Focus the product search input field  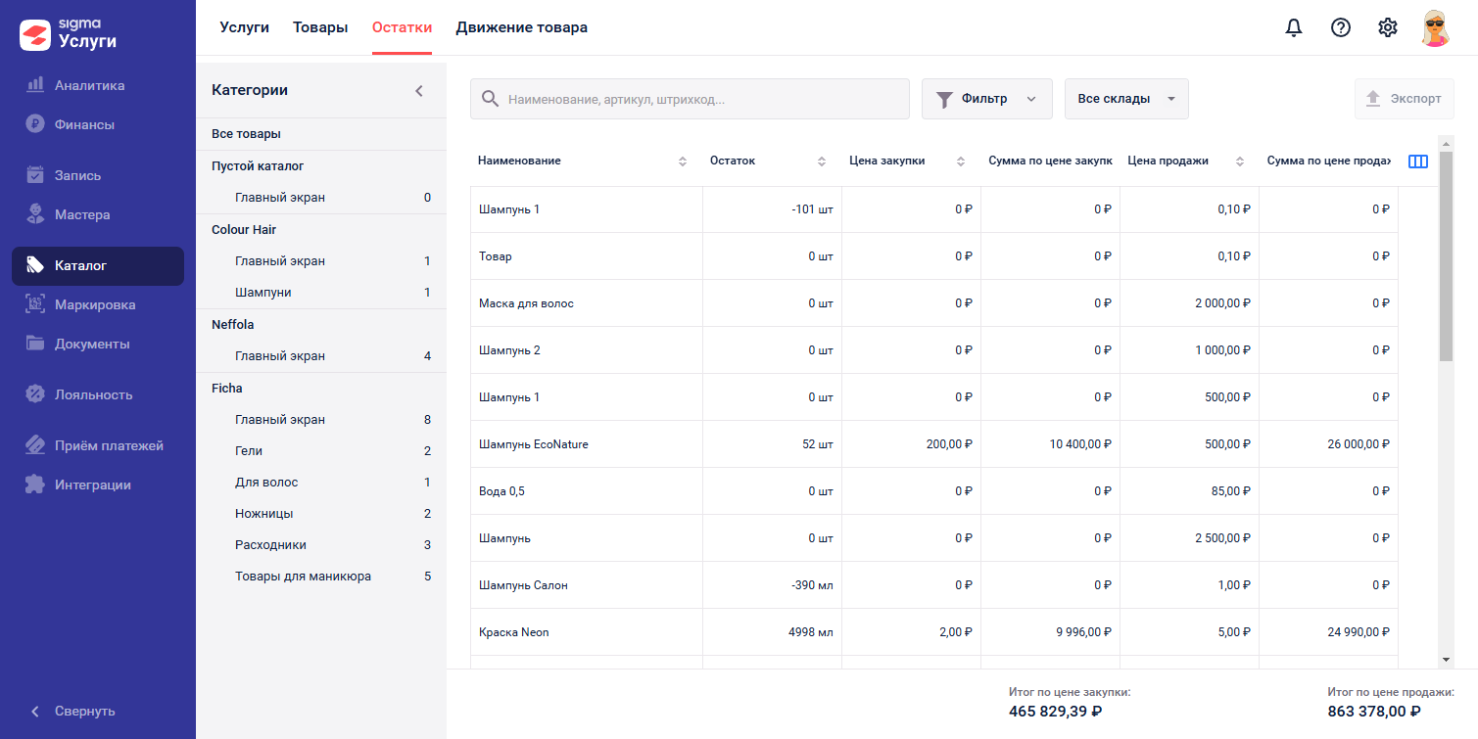tap(690, 99)
